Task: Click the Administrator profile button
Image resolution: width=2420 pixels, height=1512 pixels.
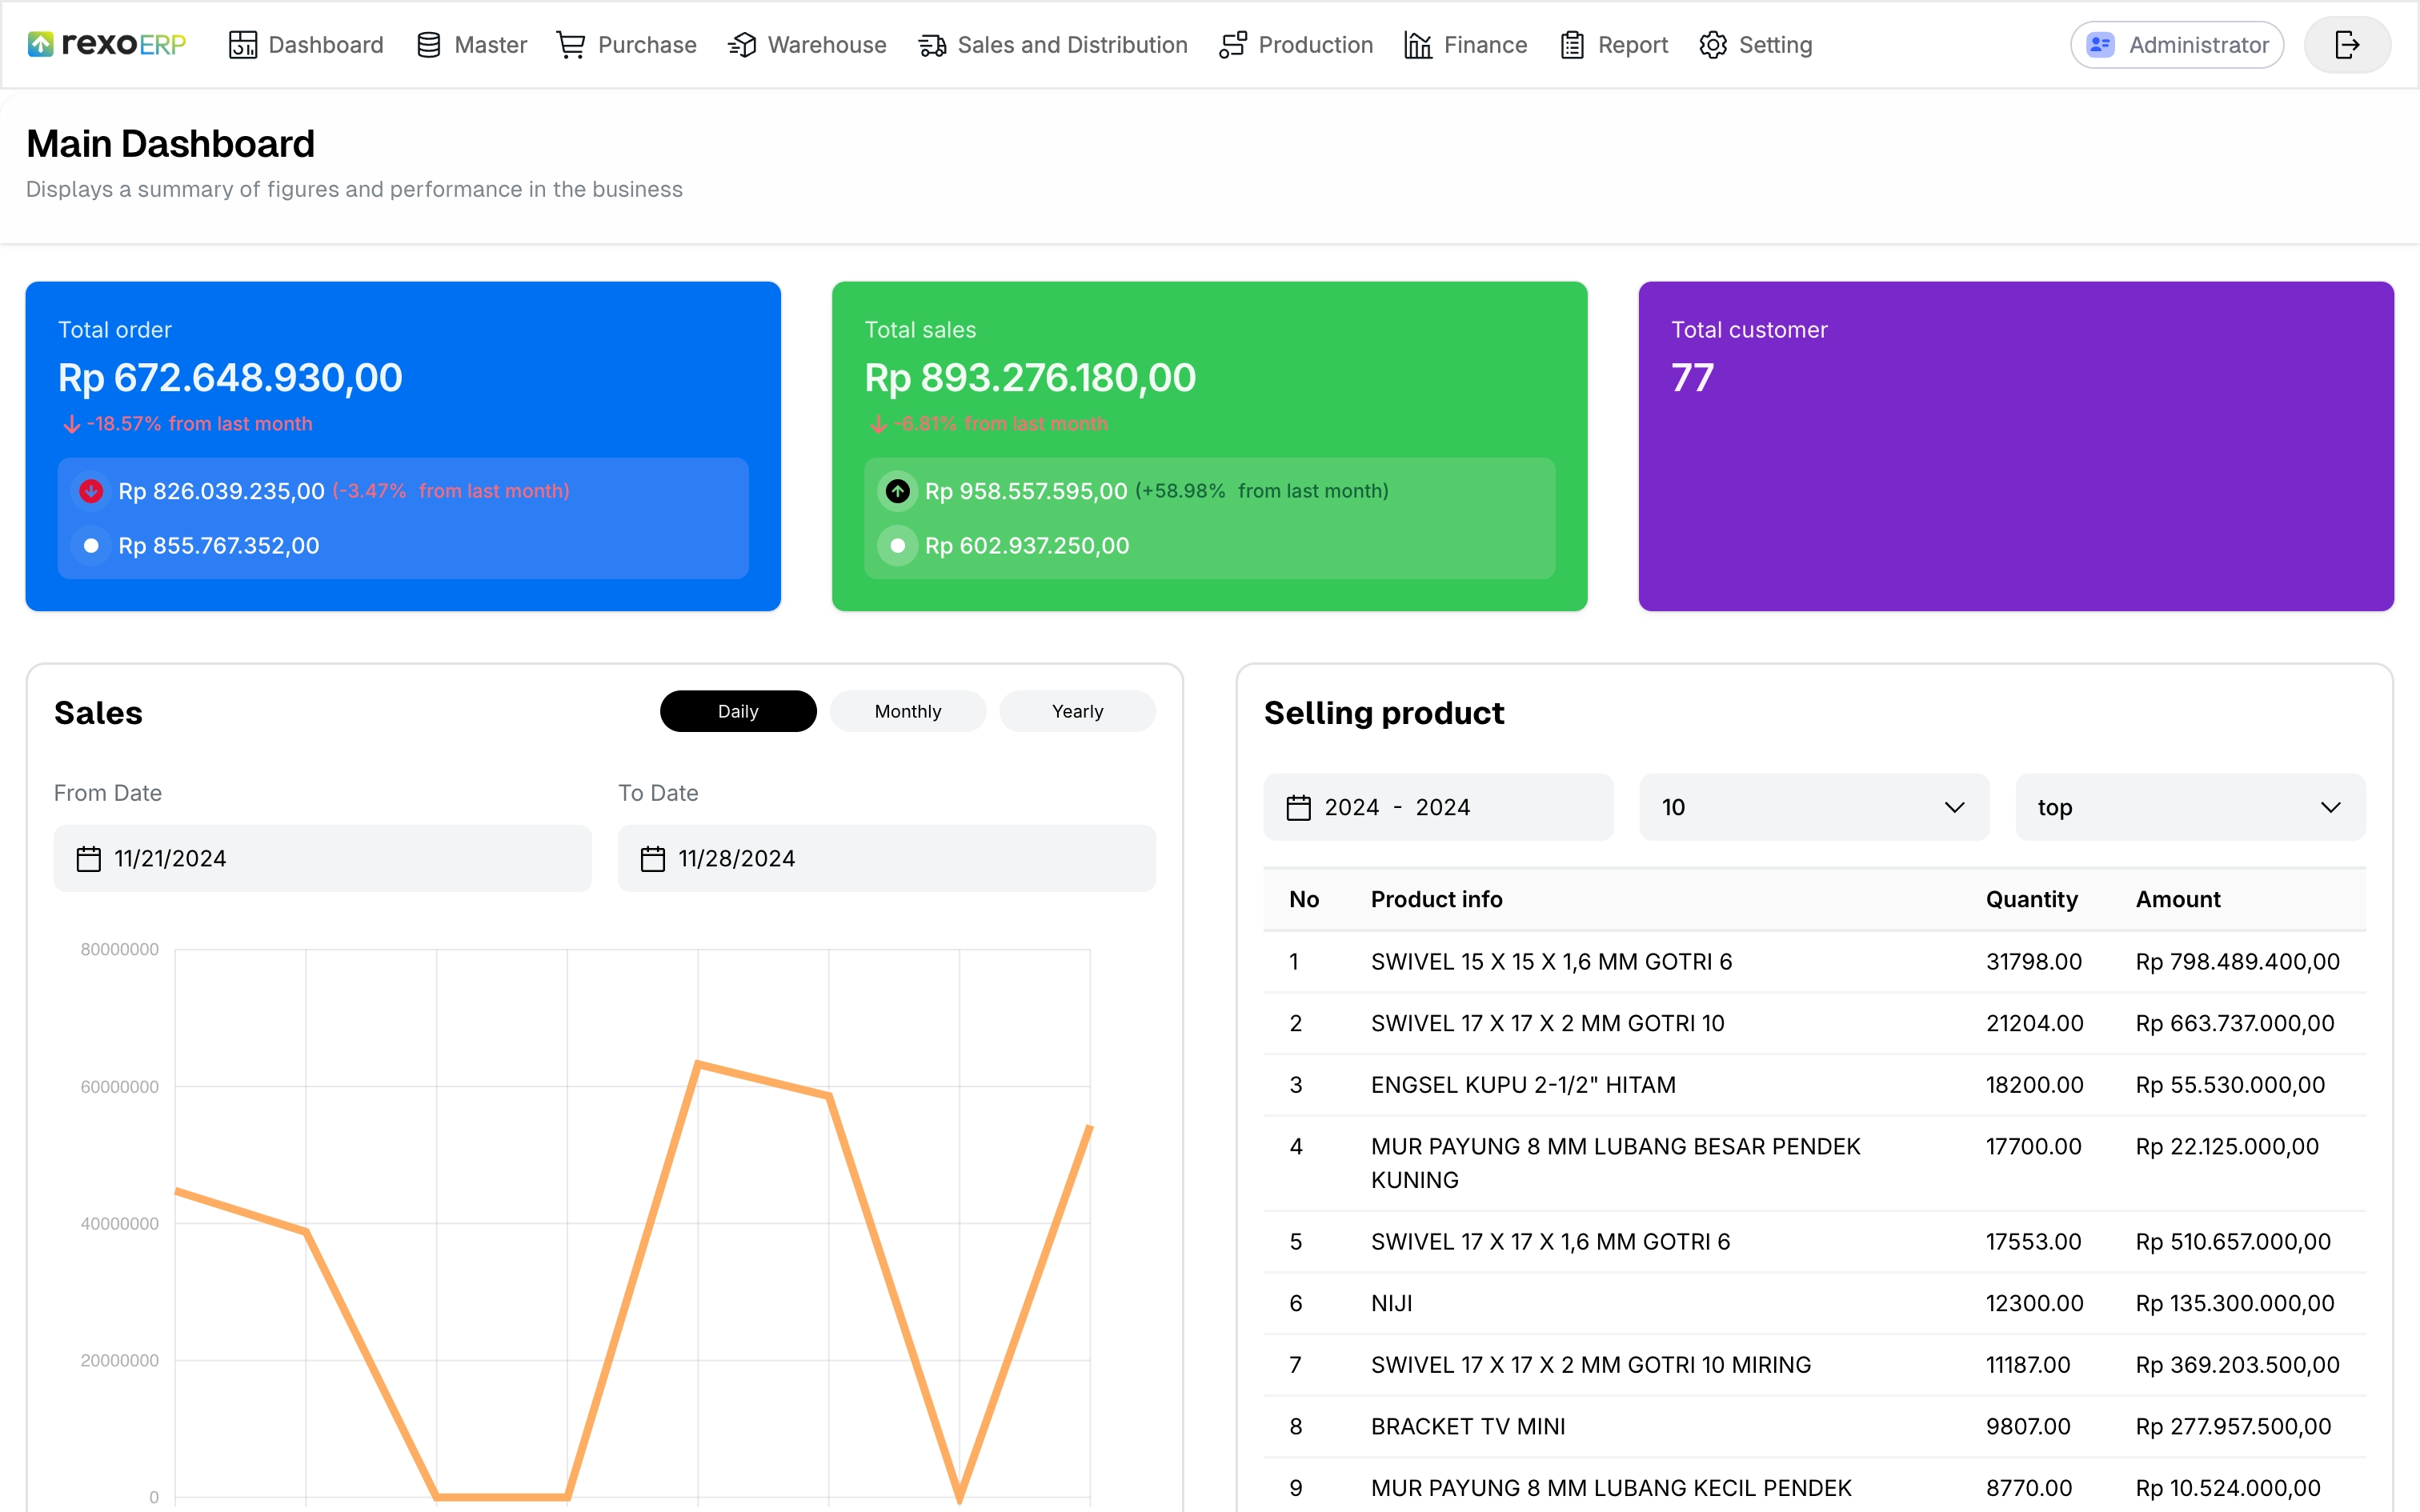Action: pyautogui.click(x=2177, y=45)
